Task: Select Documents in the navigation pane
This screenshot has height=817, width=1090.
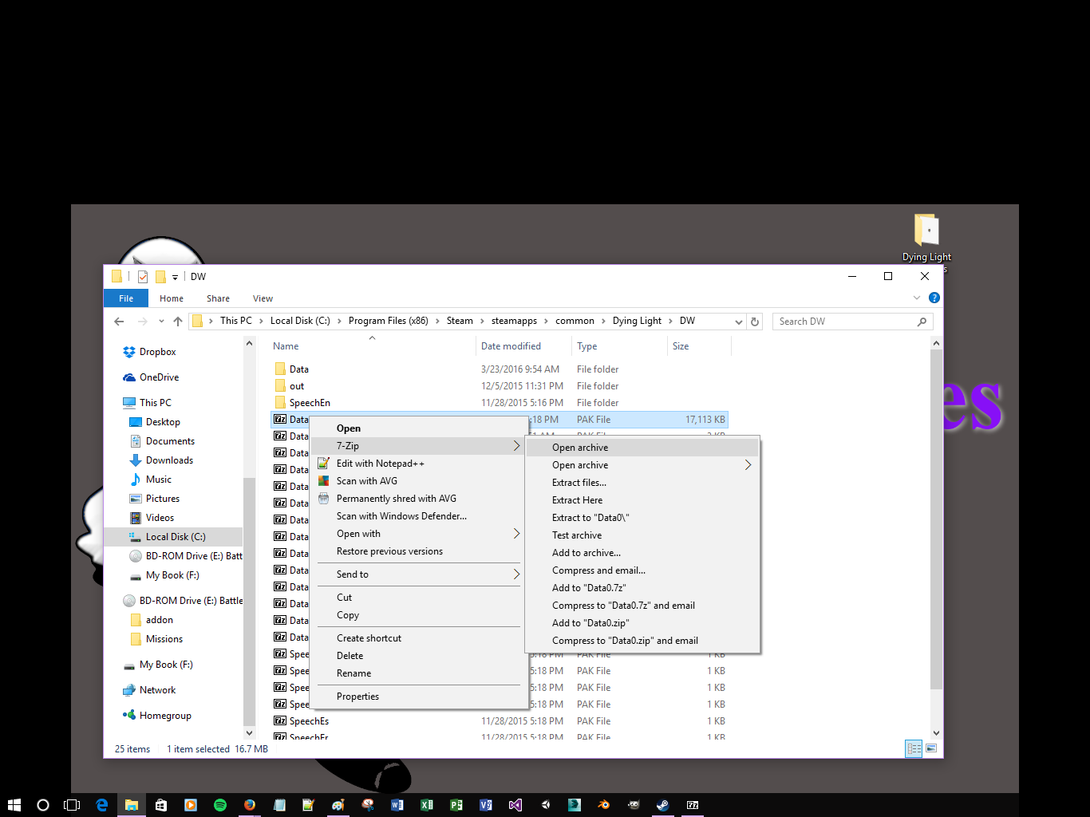Action: pos(162,441)
